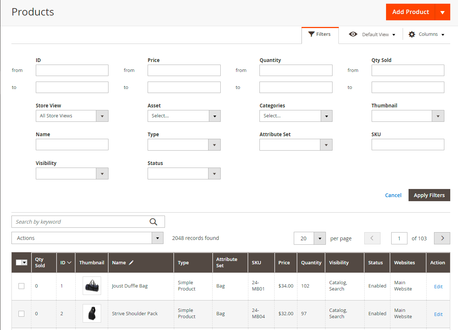Open the Attribute Set filter dropdown
Screen dimensions: 458x330
(x=296, y=145)
